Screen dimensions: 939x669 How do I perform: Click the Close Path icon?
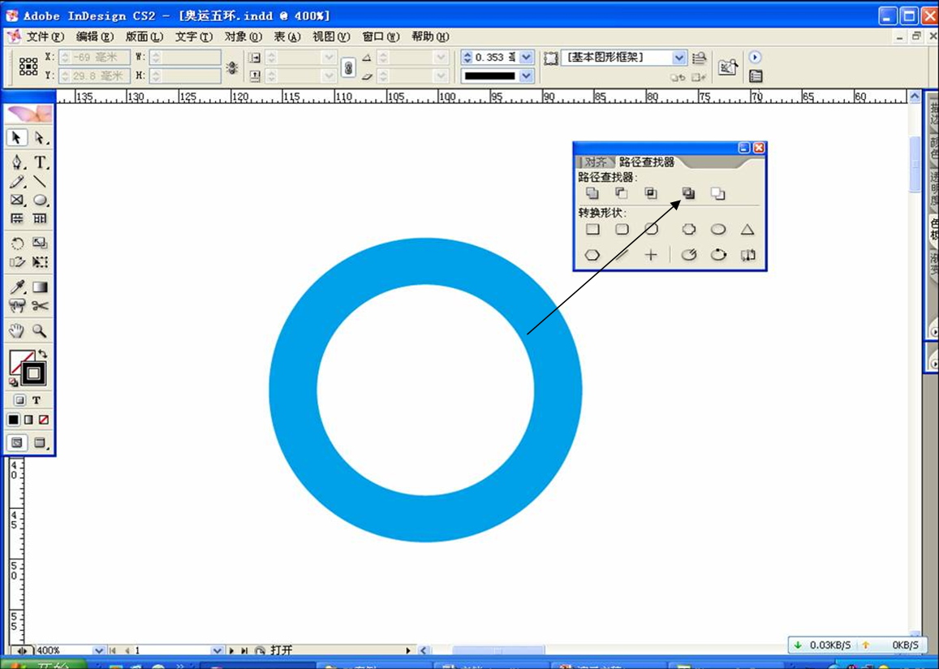click(x=718, y=255)
